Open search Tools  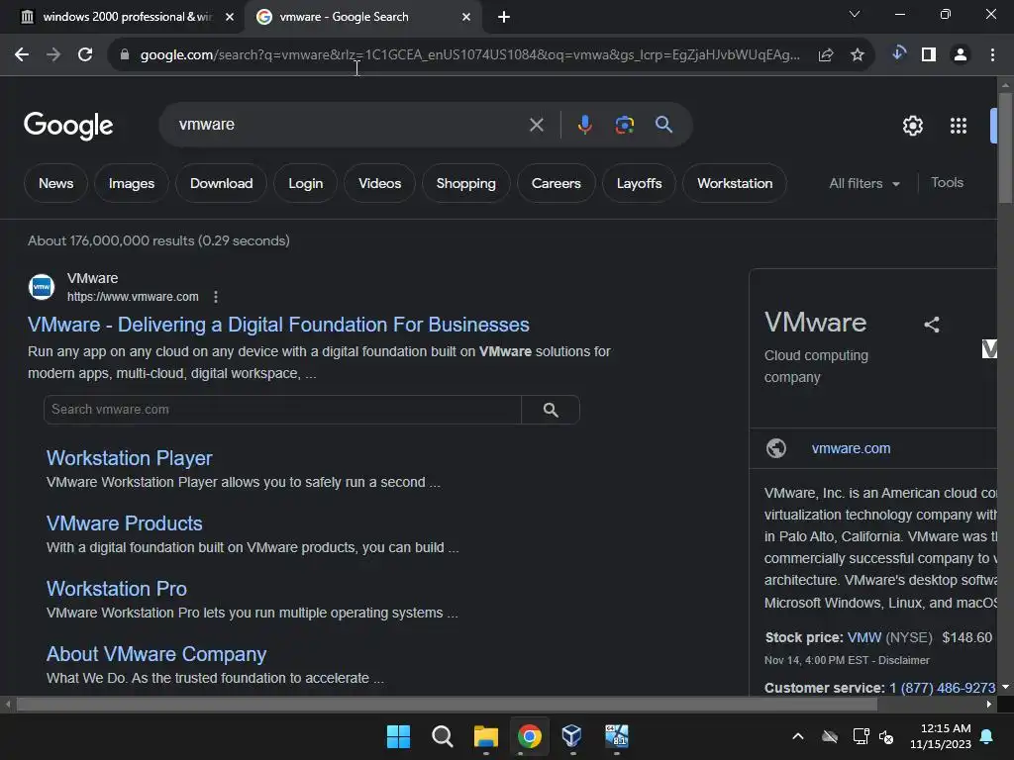coord(947,183)
